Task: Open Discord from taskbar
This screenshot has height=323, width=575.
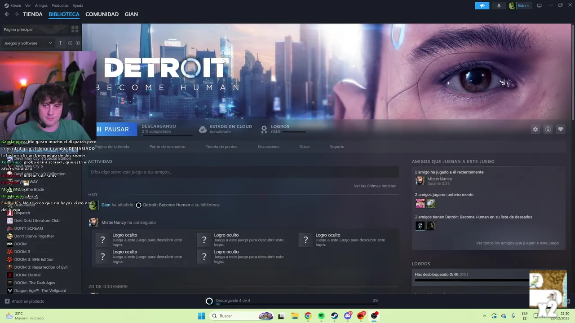Action: pyautogui.click(x=348, y=316)
